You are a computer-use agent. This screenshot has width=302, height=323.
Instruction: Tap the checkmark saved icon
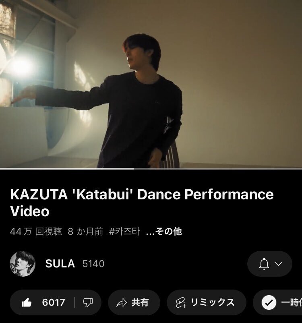pyautogui.click(x=269, y=302)
